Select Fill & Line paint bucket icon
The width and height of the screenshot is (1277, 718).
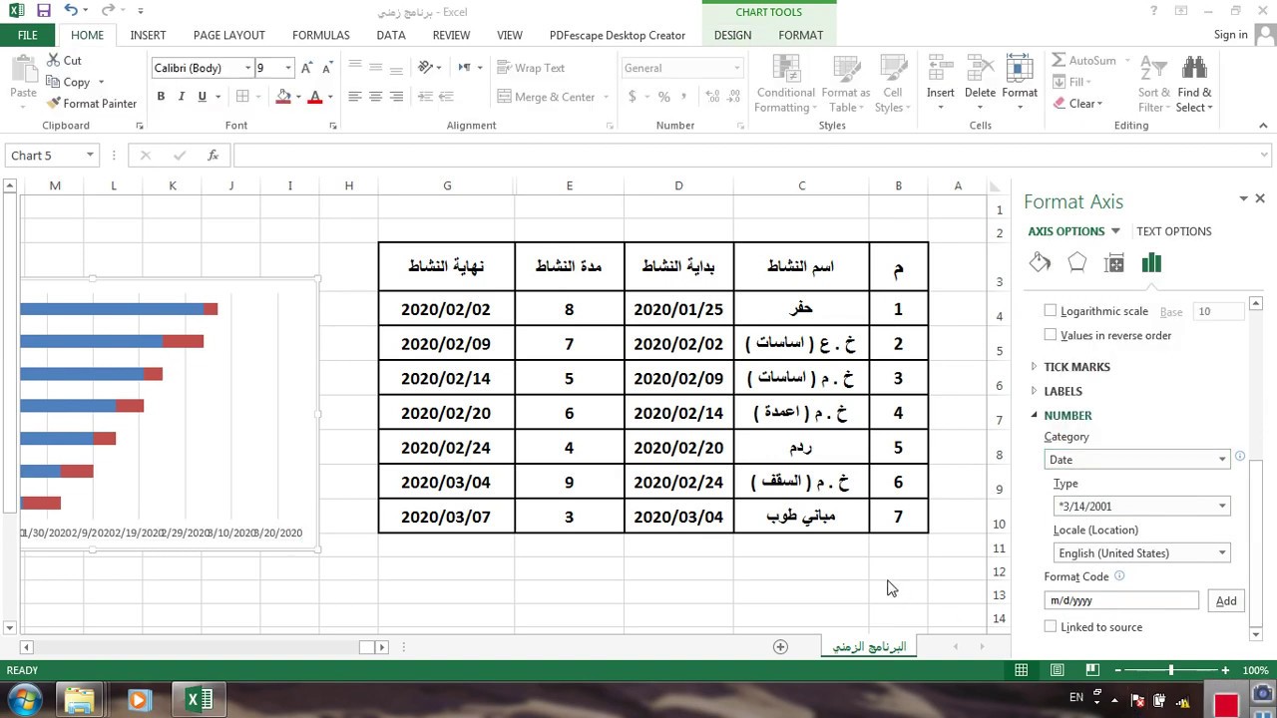1040,263
